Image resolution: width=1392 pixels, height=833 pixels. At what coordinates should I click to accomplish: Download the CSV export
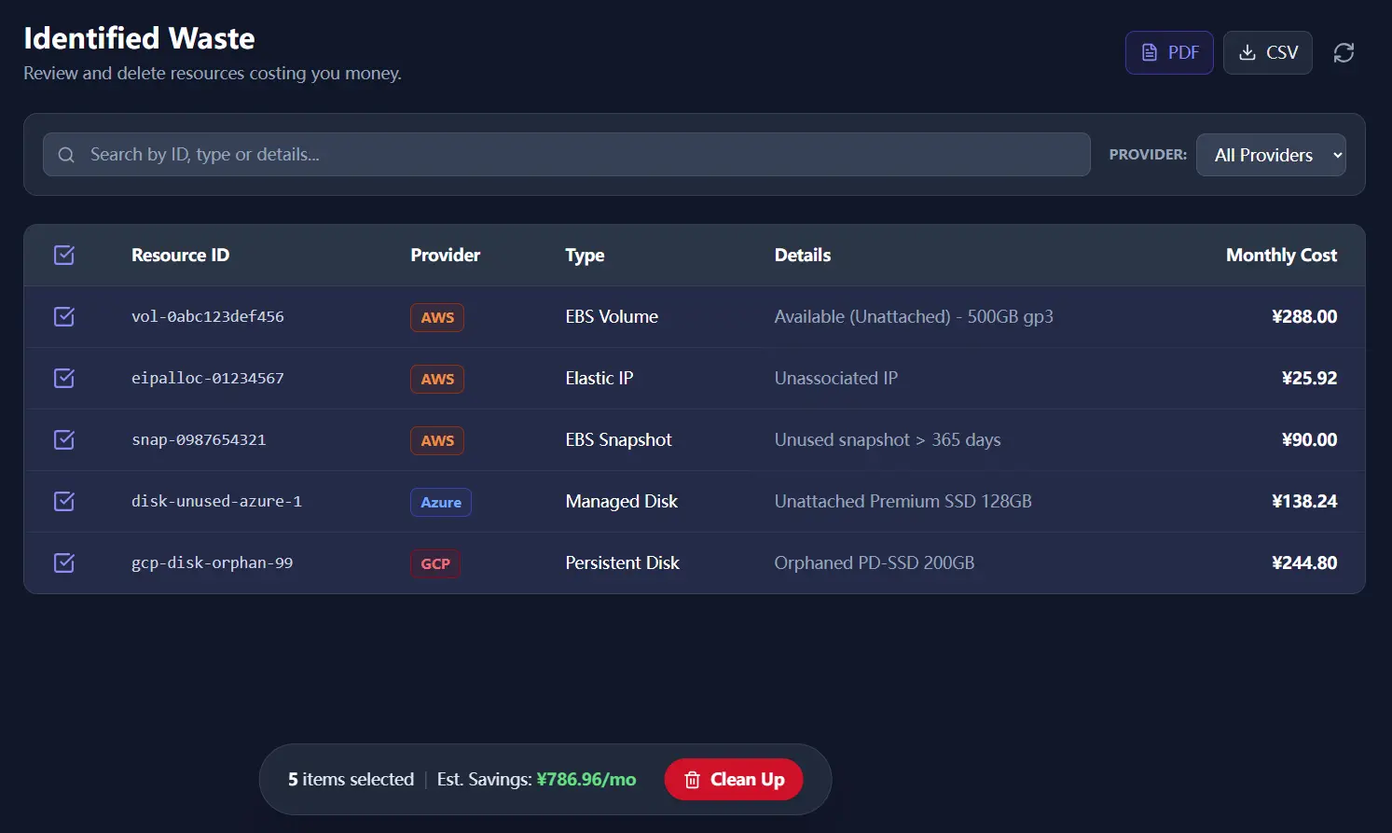1268,53
